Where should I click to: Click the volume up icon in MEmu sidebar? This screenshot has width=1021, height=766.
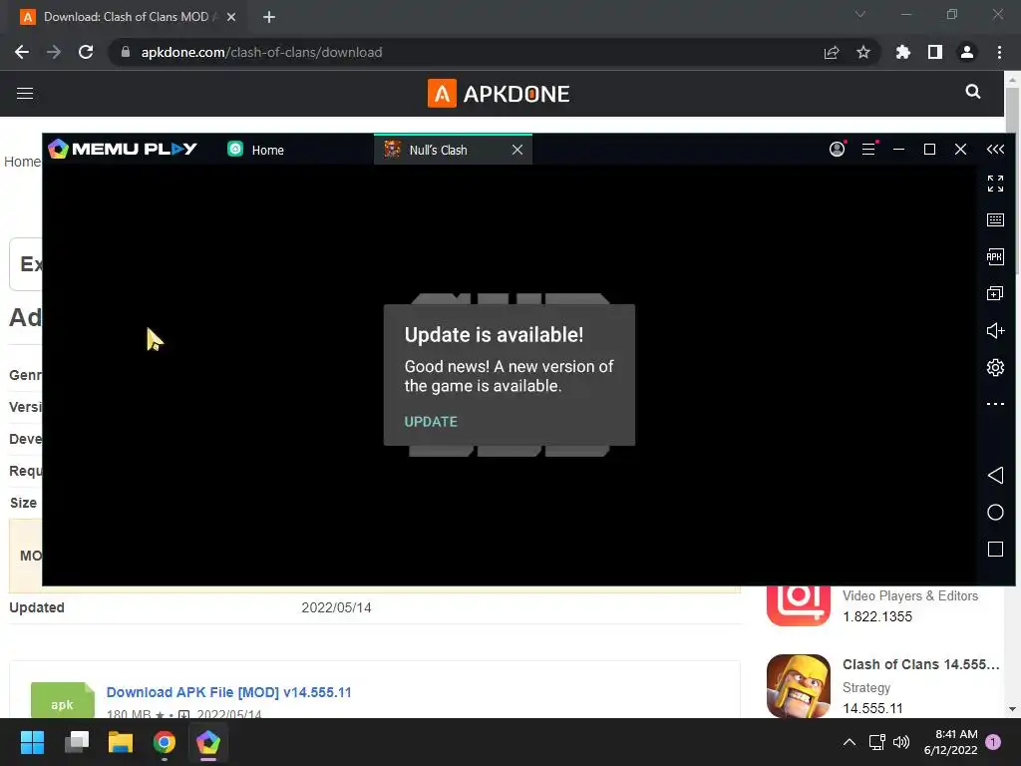coord(995,330)
